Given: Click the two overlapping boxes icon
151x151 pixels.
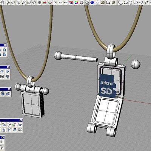Looking at the screenshot, I should (8, 94).
